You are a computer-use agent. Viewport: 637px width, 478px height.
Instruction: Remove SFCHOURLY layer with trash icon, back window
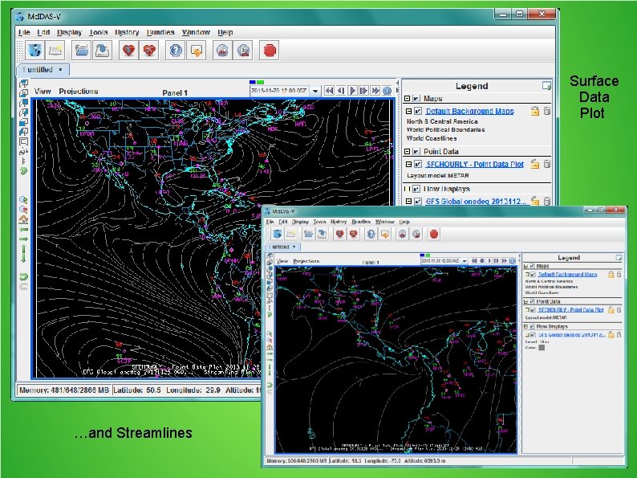546,164
